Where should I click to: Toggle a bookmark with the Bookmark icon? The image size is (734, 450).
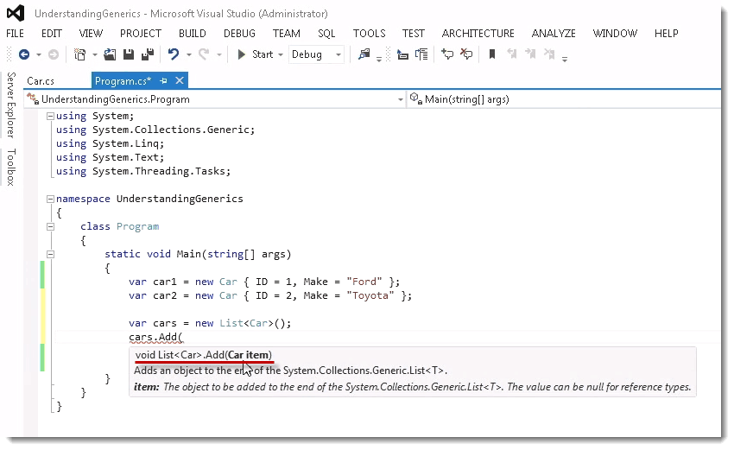click(x=492, y=54)
